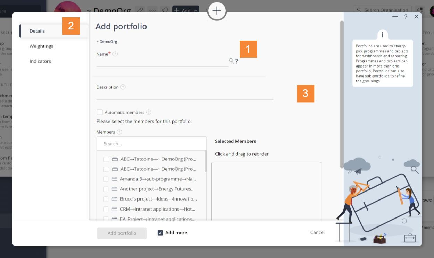Select the Bruce's project member checkbox
The width and height of the screenshot is (434, 258).
(x=106, y=199)
